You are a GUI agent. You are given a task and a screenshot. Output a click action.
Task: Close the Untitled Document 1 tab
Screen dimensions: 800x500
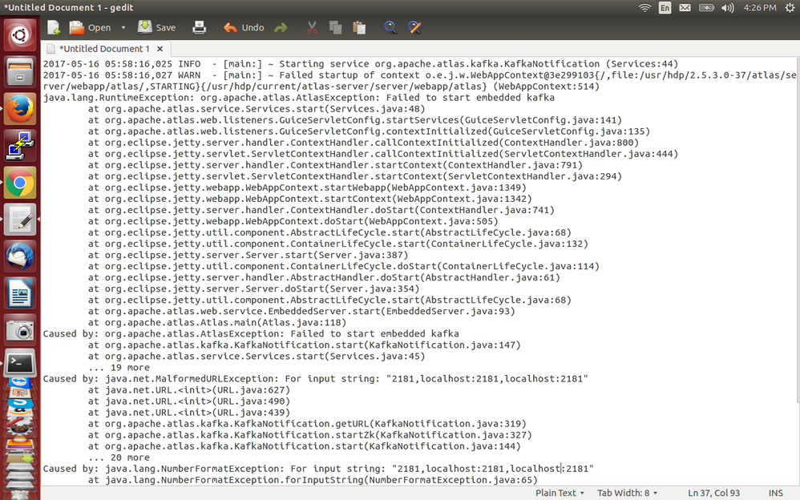click(160, 48)
